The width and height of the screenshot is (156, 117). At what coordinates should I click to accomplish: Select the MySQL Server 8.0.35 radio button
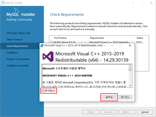[52, 42]
